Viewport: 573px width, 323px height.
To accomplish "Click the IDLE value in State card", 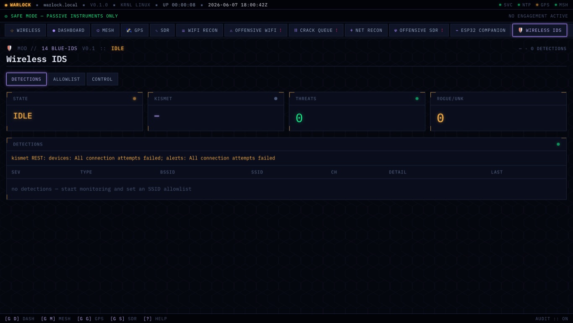I will [x=23, y=116].
